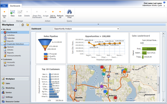Open Articles in the navigation pane
The width and height of the screenshot is (167, 104).
coord(10,50)
